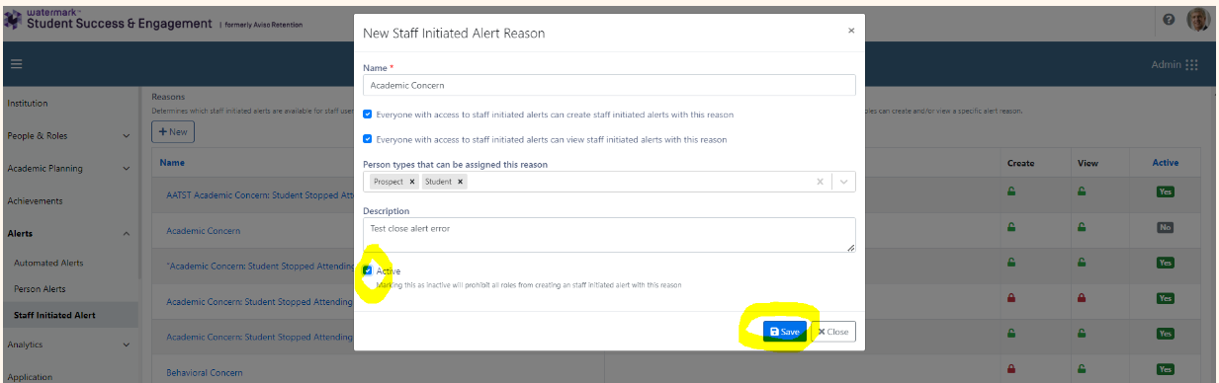Click Yes badge in Behavioral Concern row
The height and width of the screenshot is (383, 1219).
pyautogui.click(x=1166, y=369)
